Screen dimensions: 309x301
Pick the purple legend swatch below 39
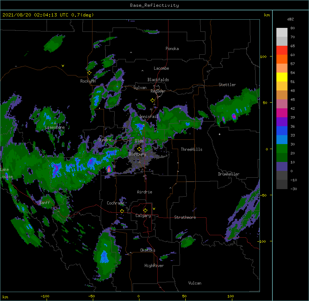[282, 122]
